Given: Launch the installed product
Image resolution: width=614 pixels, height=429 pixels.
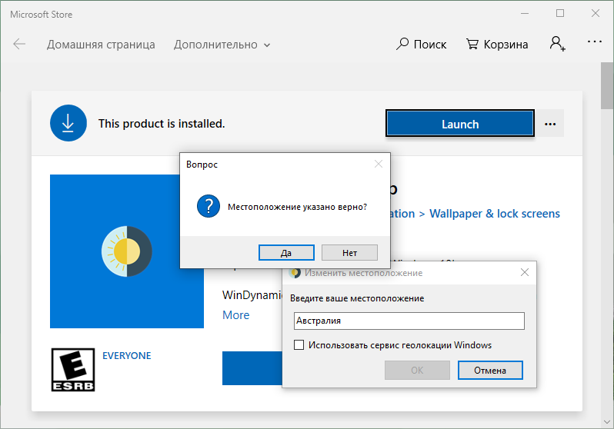Looking at the screenshot, I should tap(460, 124).
